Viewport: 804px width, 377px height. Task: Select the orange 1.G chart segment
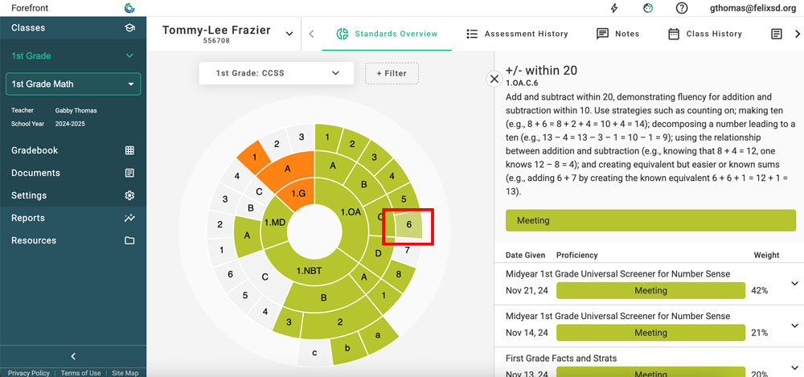coord(298,193)
